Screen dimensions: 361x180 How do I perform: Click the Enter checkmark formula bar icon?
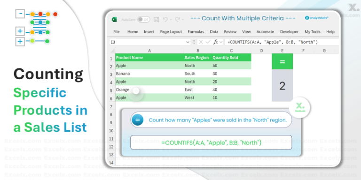point(208,42)
